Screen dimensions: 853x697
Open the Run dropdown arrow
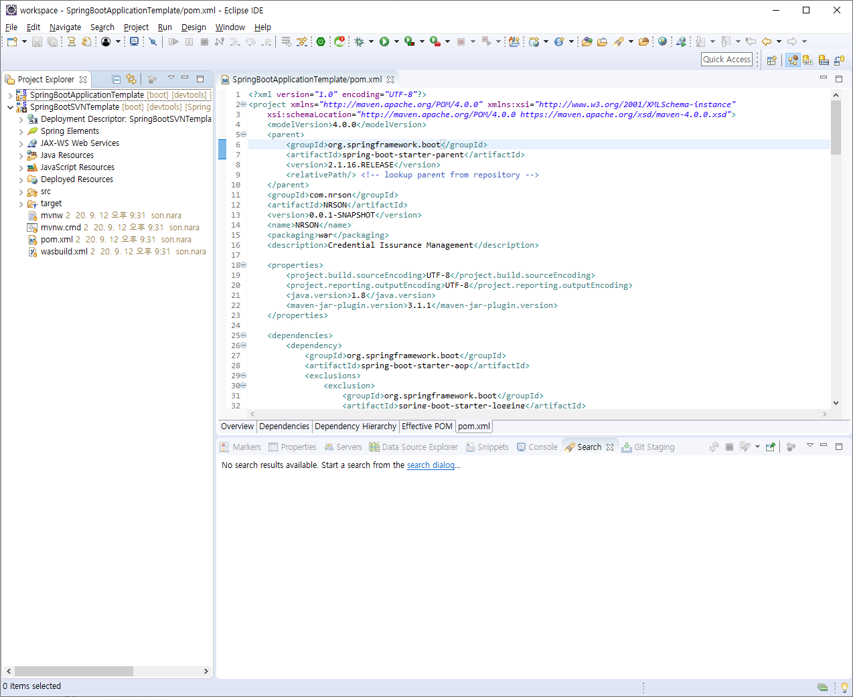click(x=396, y=42)
